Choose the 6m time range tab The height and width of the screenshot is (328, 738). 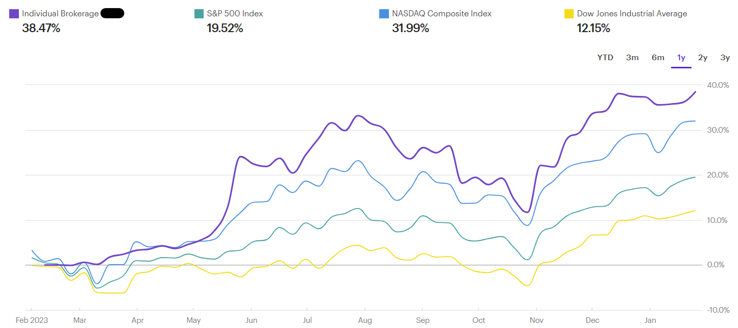click(658, 58)
